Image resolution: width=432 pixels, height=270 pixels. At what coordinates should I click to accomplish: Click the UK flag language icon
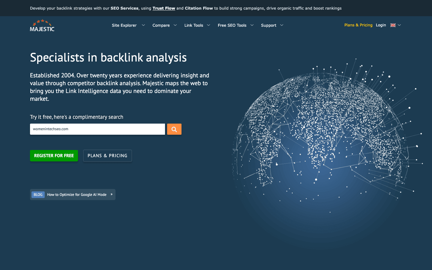pyautogui.click(x=393, y=25)
